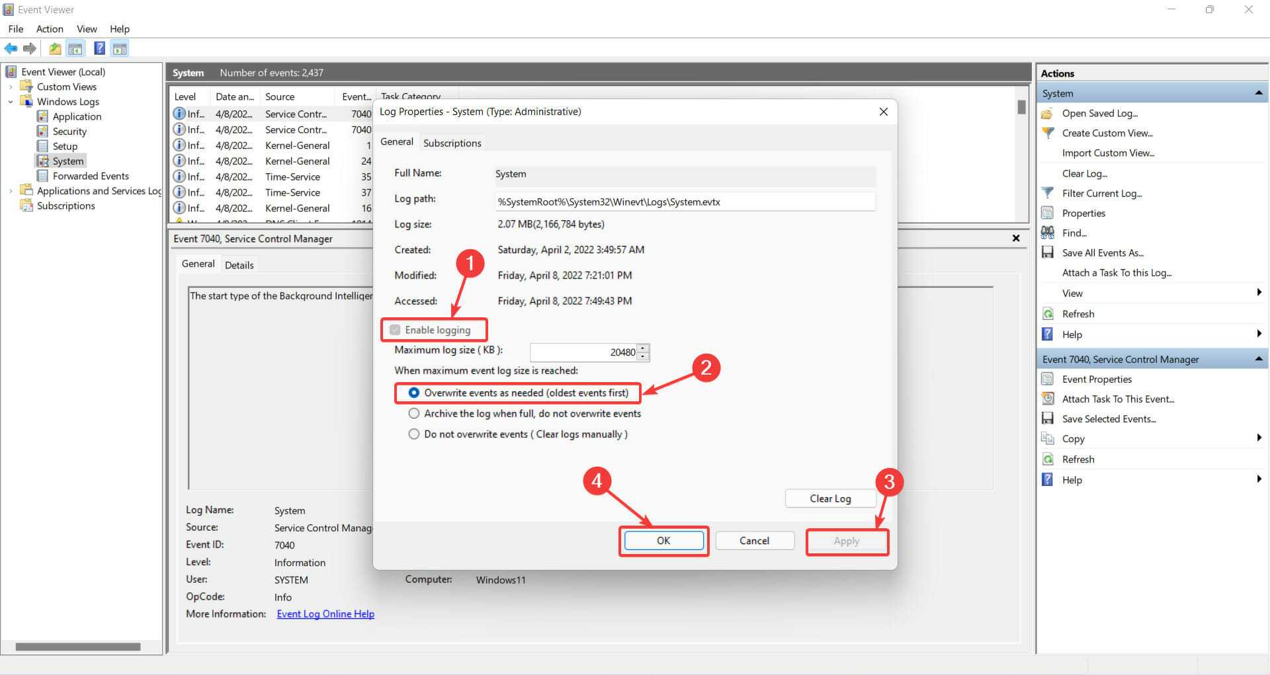The image size is (1270, 675).
Task: Select Do not overwrite events option
Action: tap(414, 434)
